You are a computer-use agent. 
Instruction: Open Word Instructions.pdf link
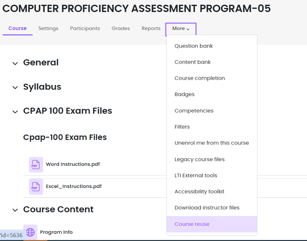[73, 164]
